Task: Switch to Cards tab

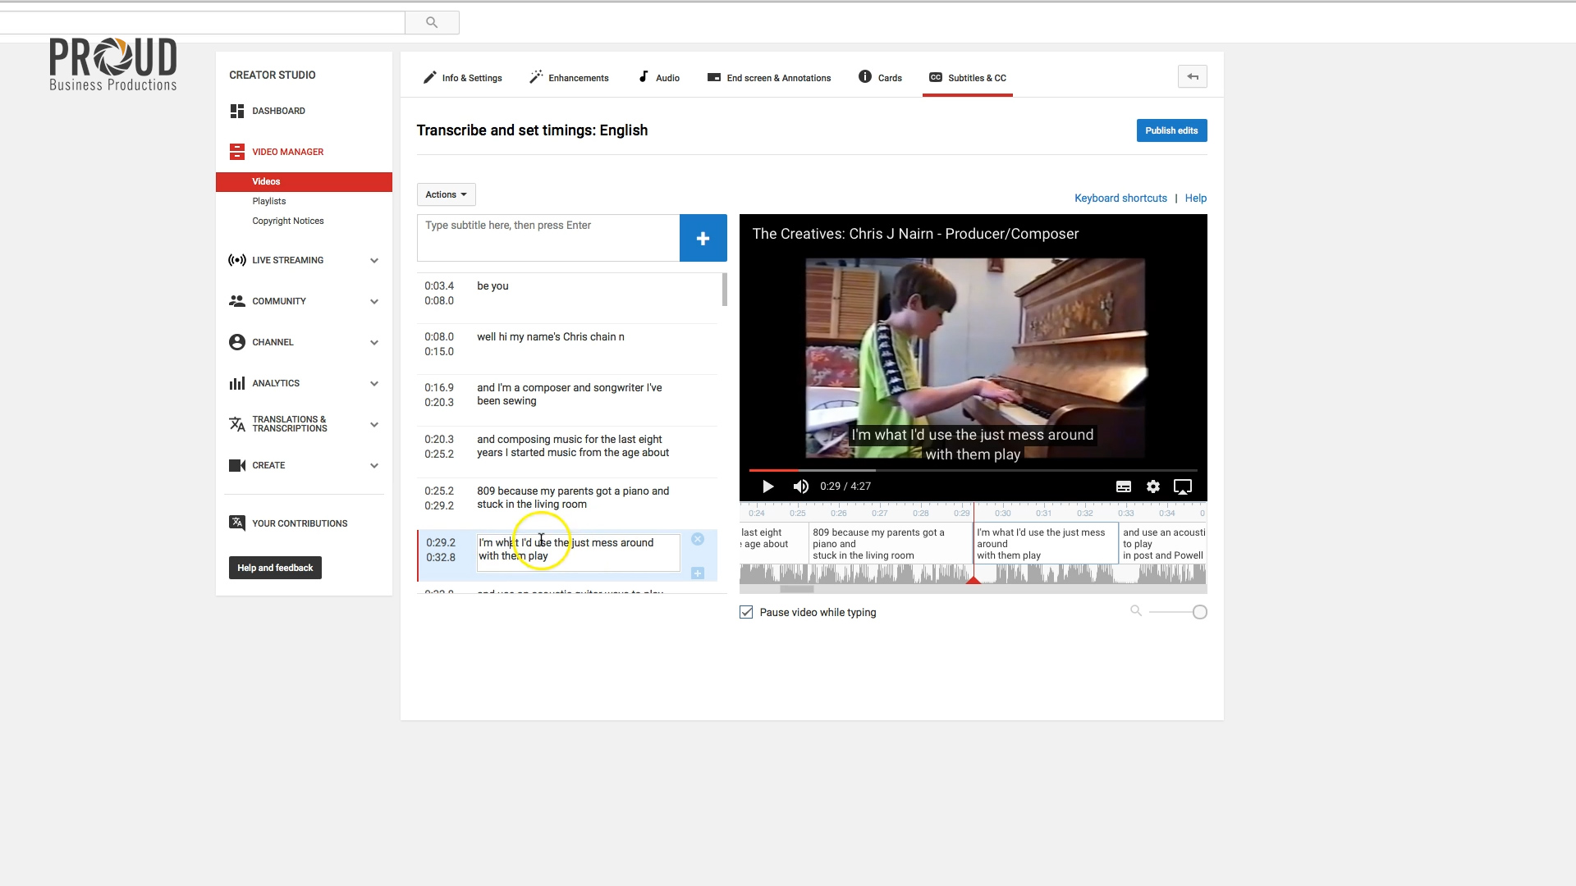Action: tap(880, 78)
